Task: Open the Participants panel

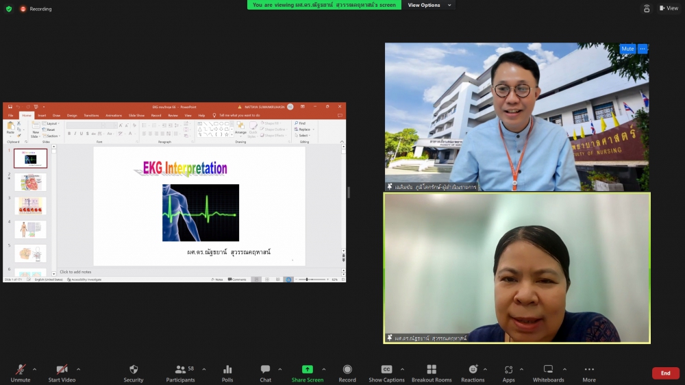Action: 180,370
